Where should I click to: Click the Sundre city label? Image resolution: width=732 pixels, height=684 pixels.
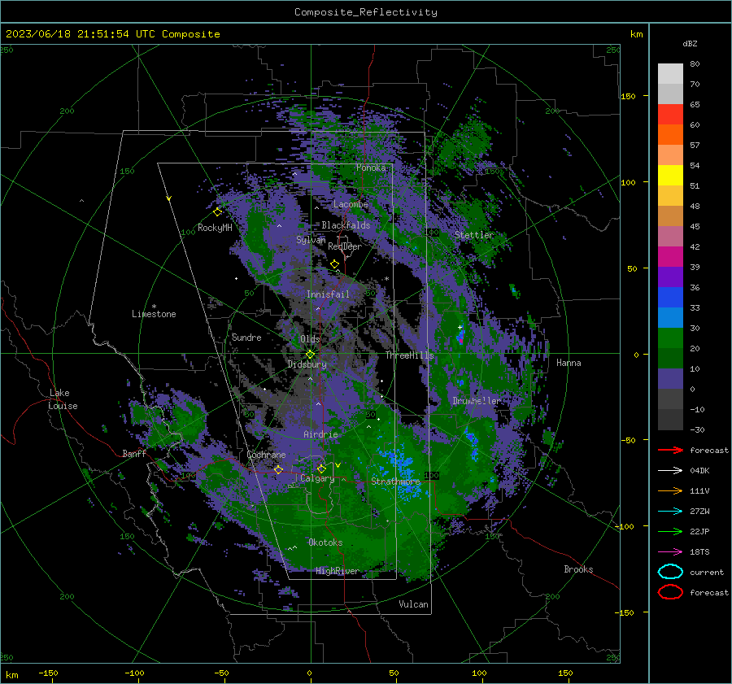point(246,338)
